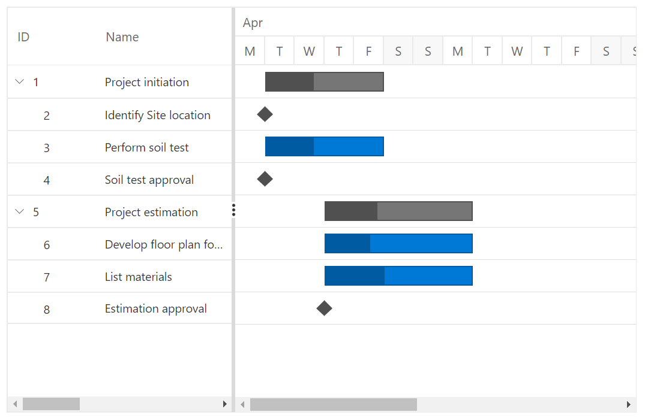
Task: Click the chevron next to task ID 1
Action: 19,81
